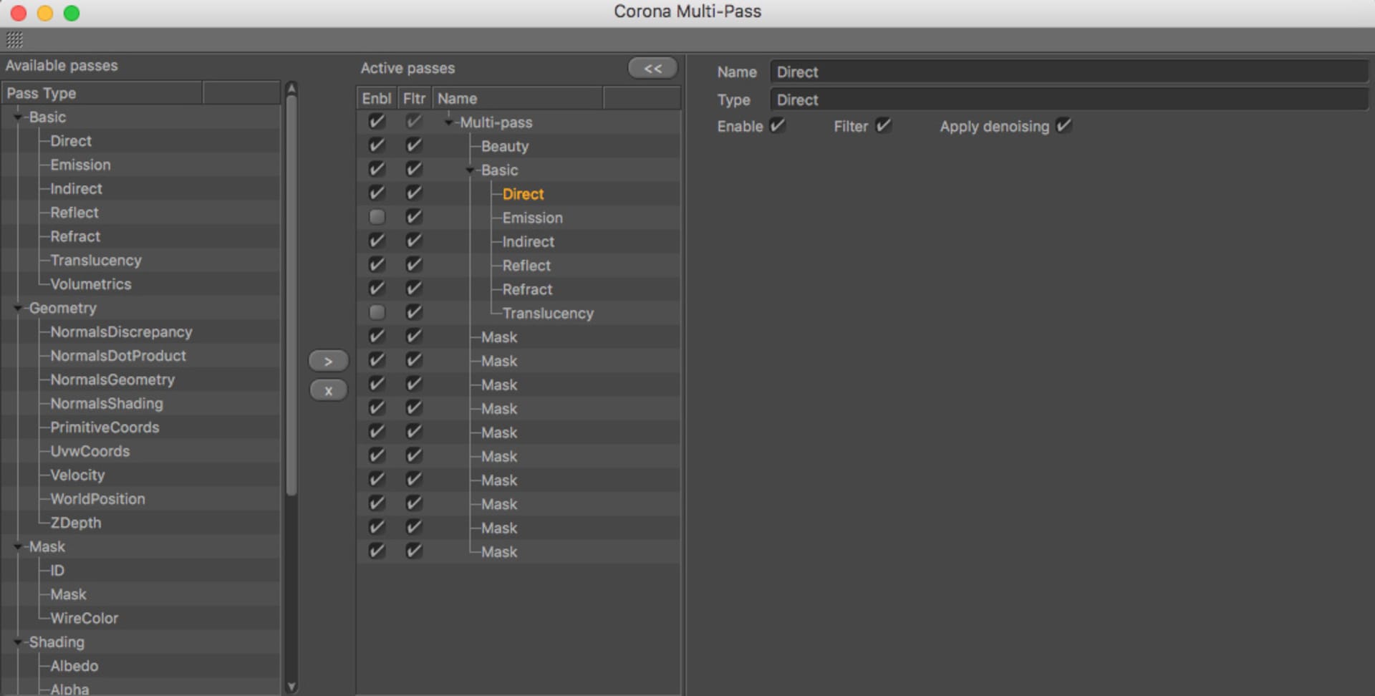Collapse the Basic group in Available passes
Image resolution: width=1375 pixels, height=696 pixels.
tap(18, 117)
